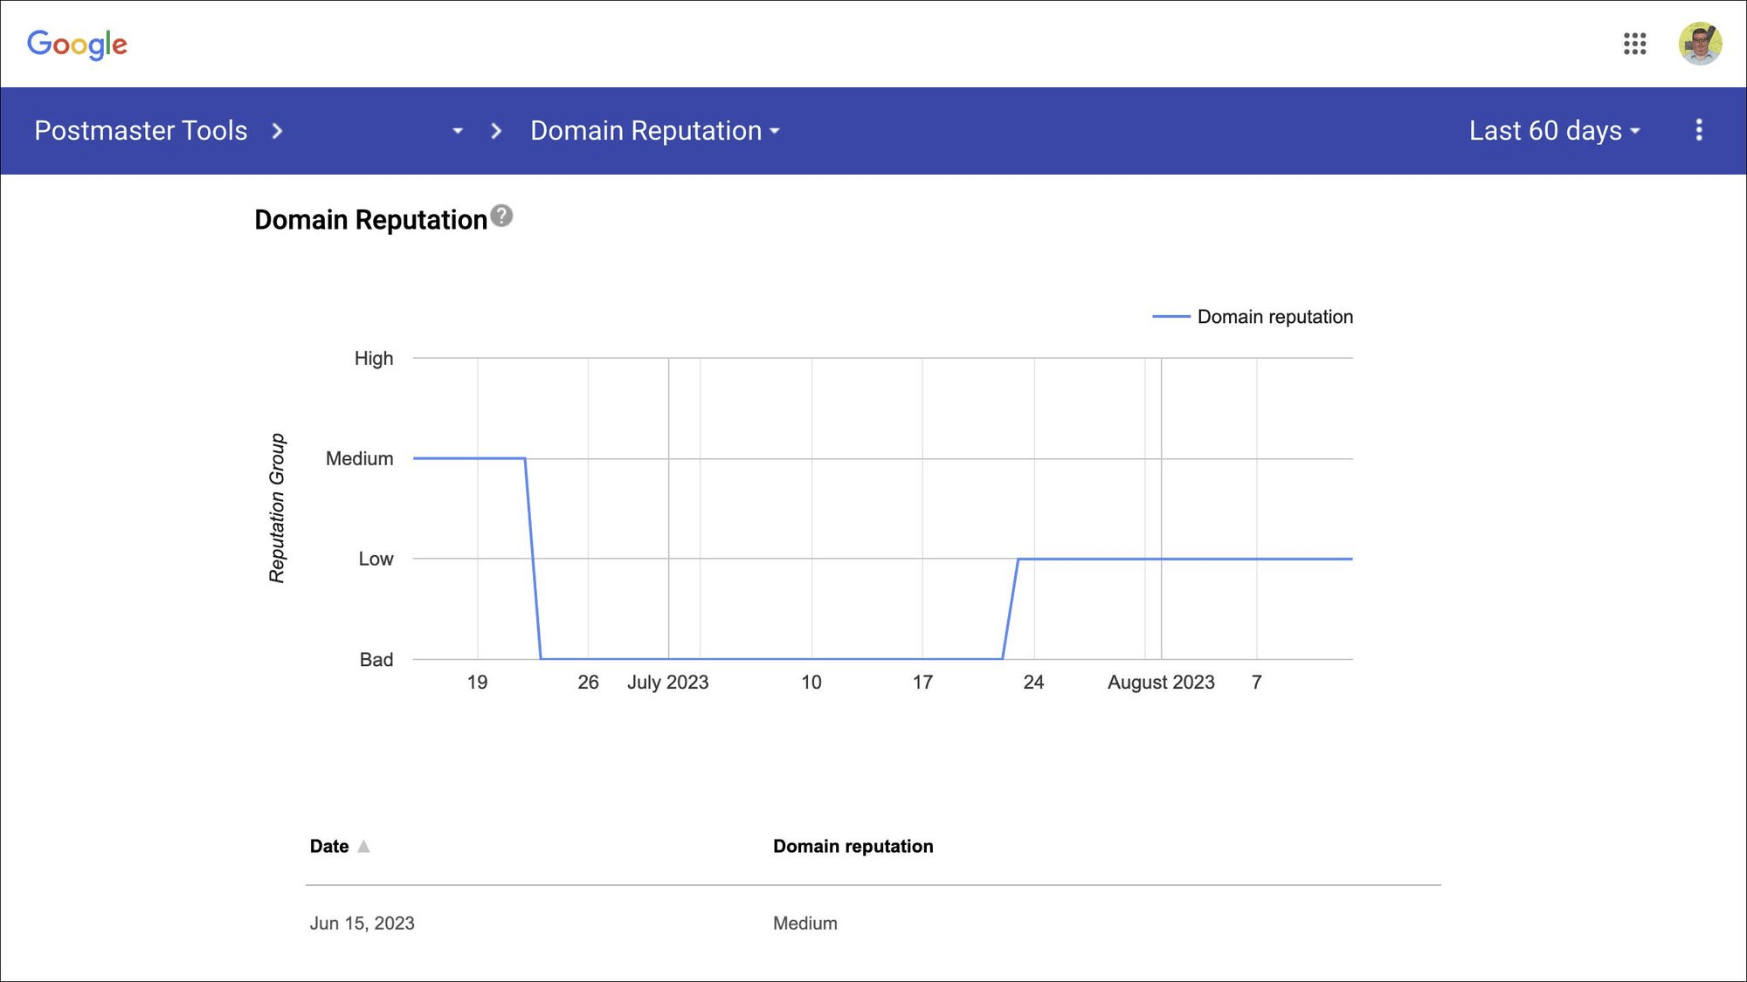This screenshot has width=1747, height=982.
Task: Click the Medium value in table
Action: click(804, 924)
